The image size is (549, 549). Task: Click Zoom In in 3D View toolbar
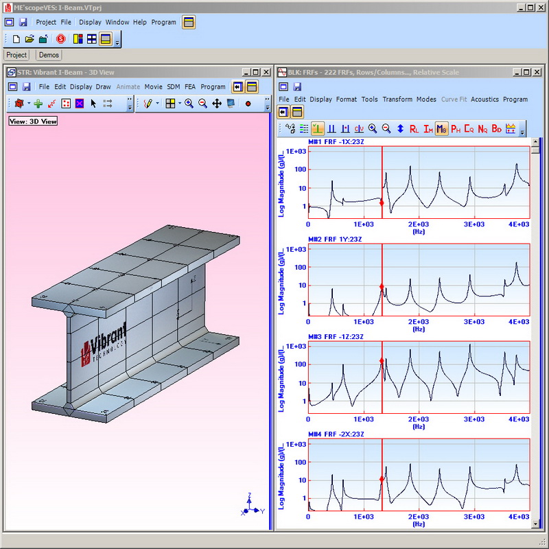189,103
